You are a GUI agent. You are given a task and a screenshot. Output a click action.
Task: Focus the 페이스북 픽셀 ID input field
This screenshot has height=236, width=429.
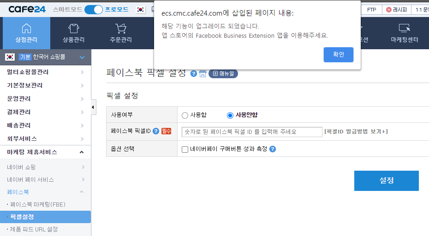pyautogui.click(x=252, y=132)
